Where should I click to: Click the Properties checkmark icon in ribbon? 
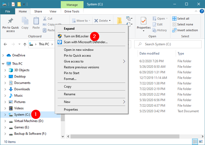coord(144,21)
